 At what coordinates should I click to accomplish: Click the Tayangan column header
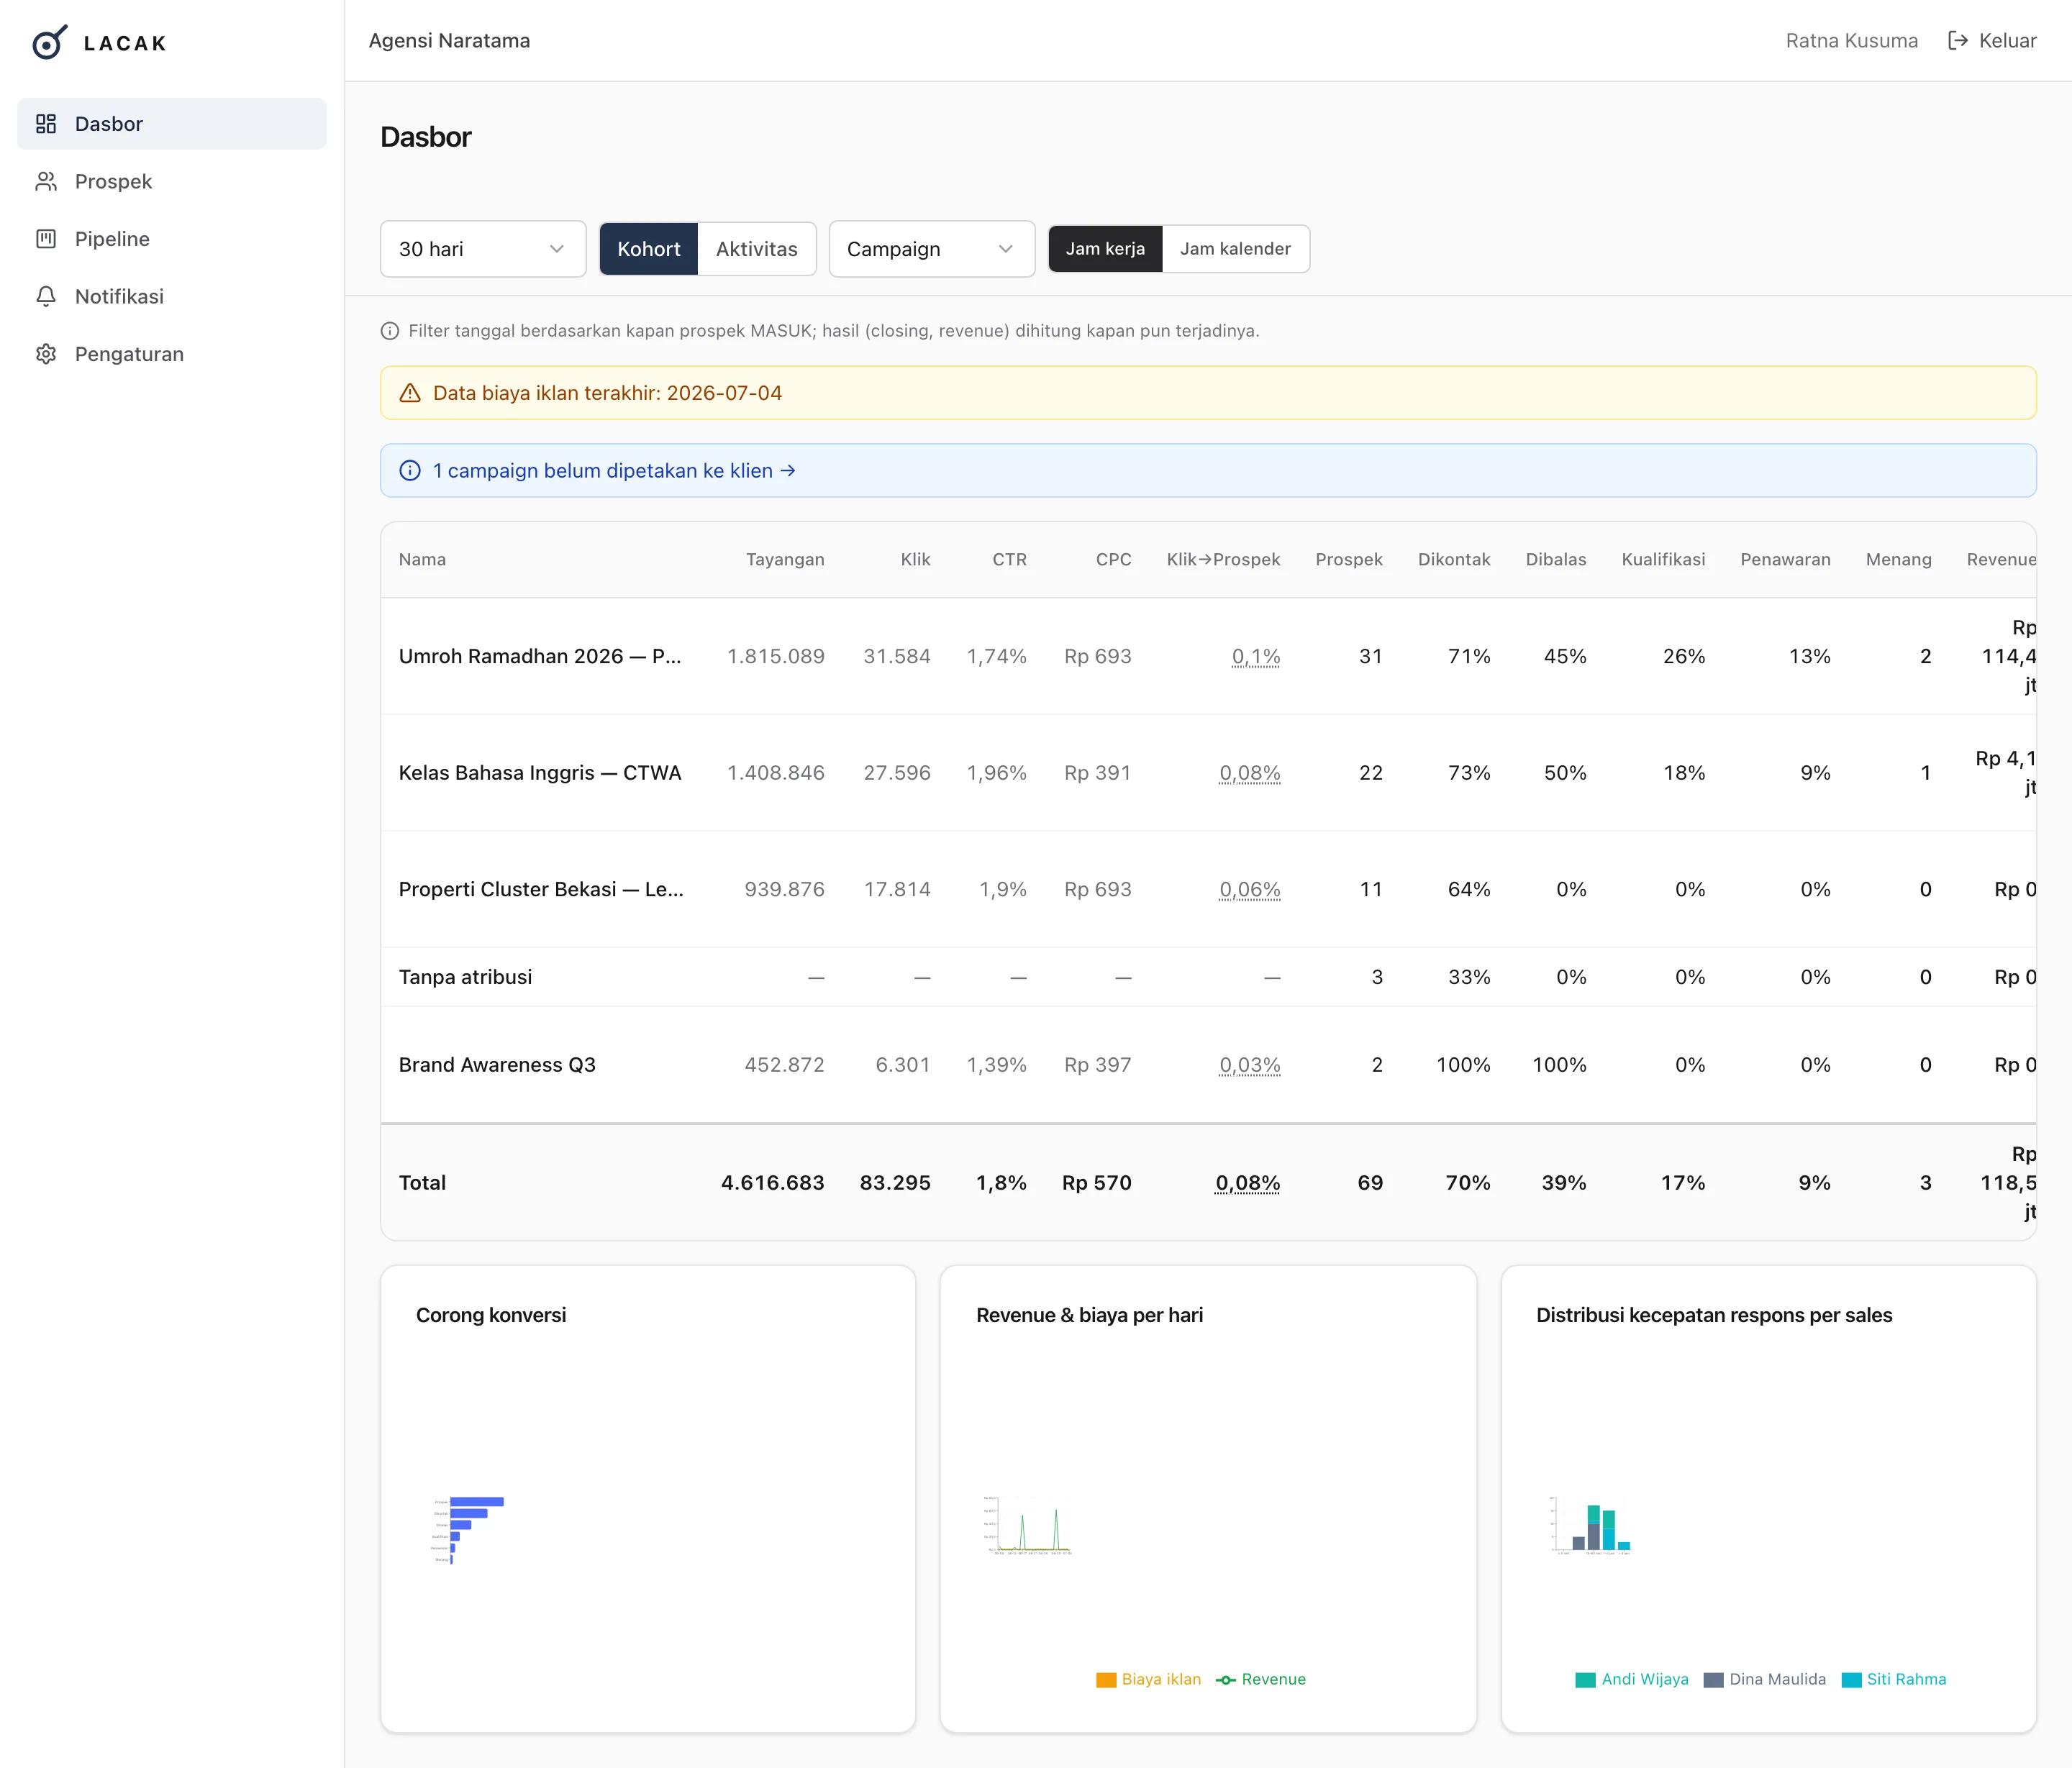click(x=785, y=560)
